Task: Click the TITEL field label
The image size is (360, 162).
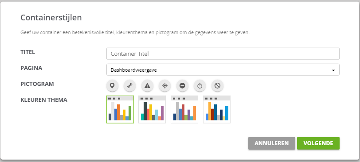Action: point(28,52)
